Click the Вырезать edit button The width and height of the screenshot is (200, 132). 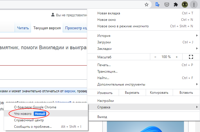[x=132, y=93]
